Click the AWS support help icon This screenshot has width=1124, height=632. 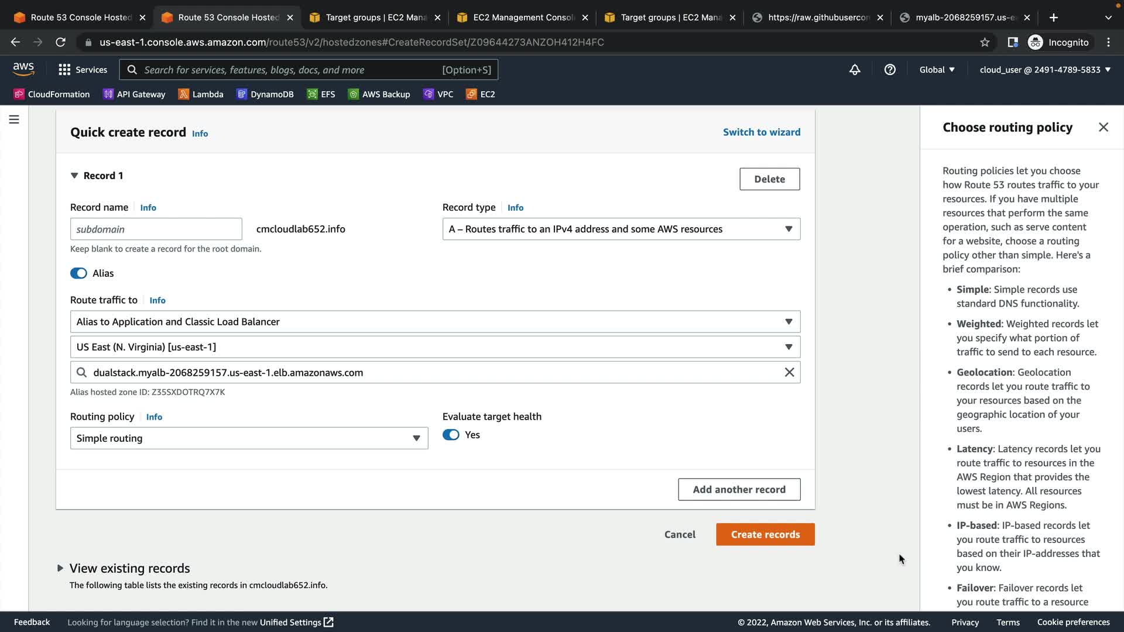(890, 70)
